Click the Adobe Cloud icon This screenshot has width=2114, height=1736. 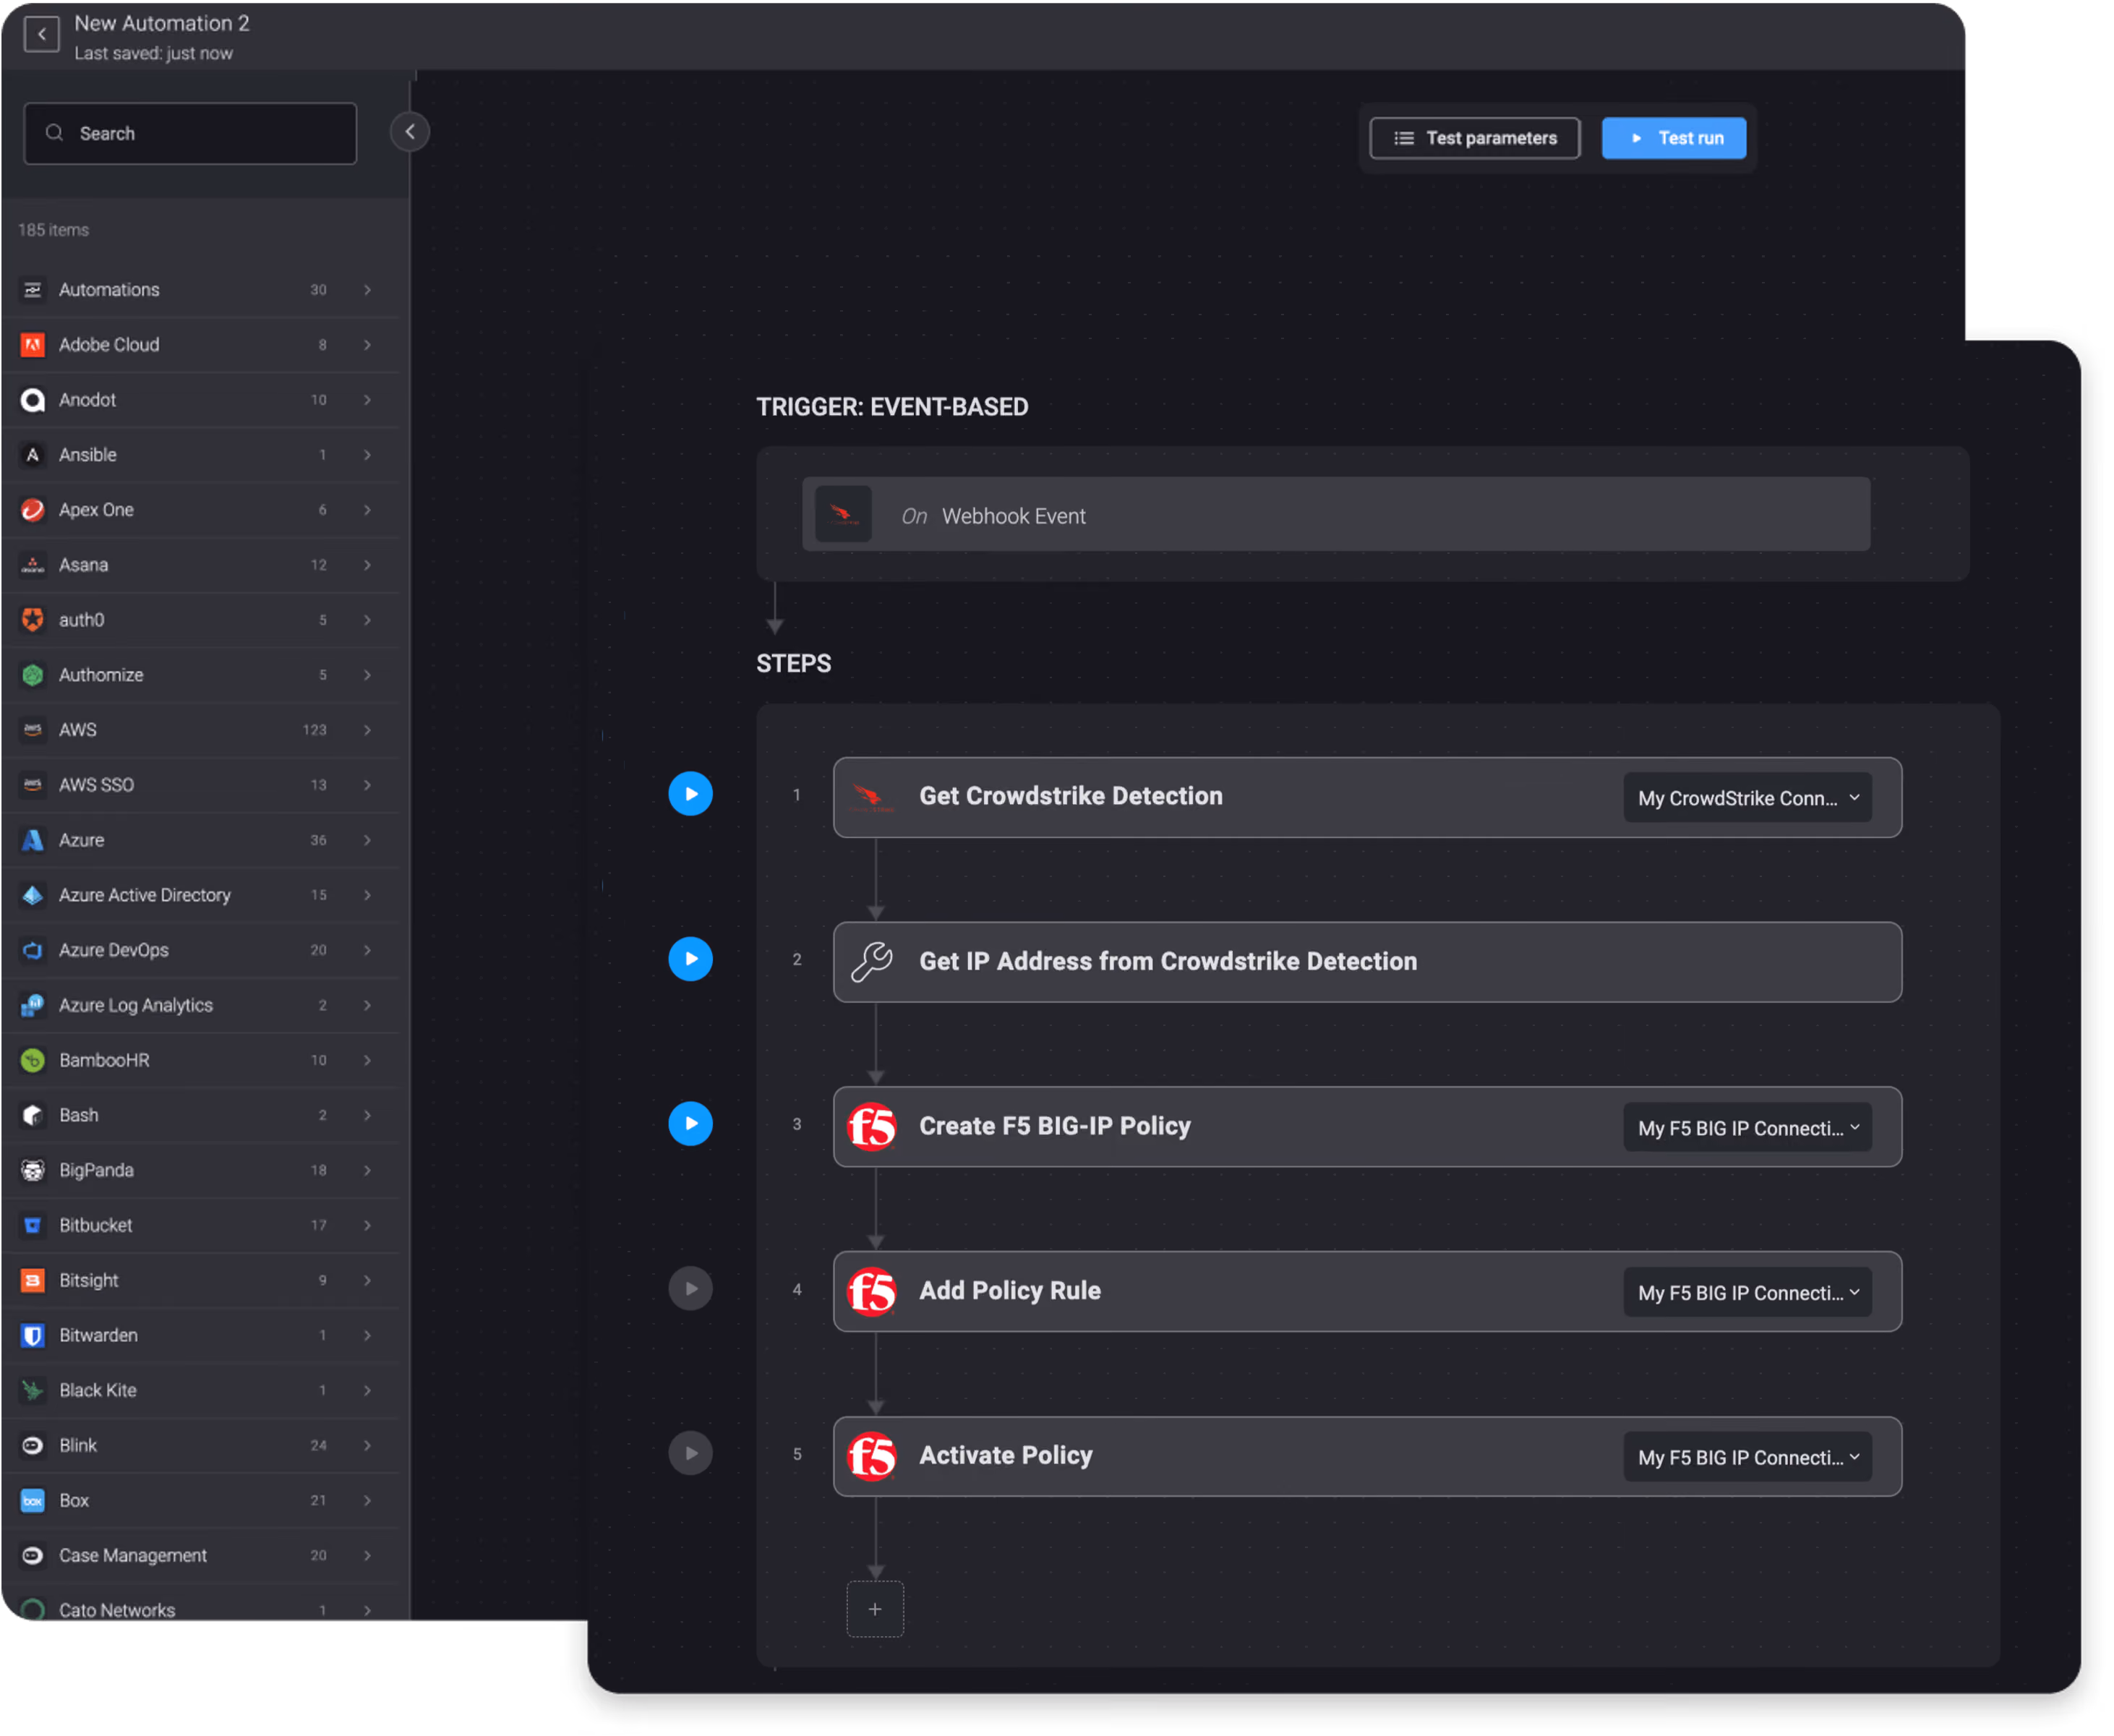click(33, 345)
